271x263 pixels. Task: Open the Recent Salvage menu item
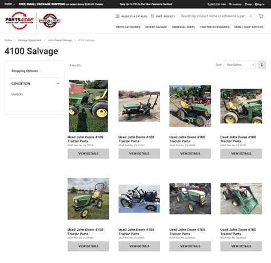[156, 27]
